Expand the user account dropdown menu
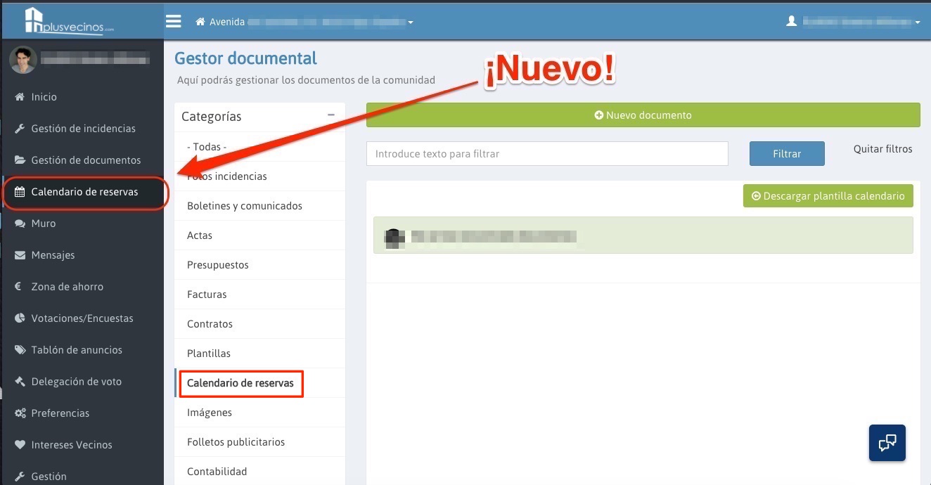This screenshot has width=931, height=485. click(854, 22)
